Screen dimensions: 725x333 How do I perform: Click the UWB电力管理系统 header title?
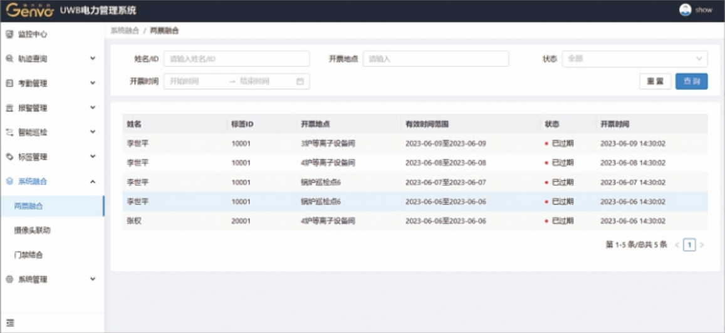[x=98, y=10]
